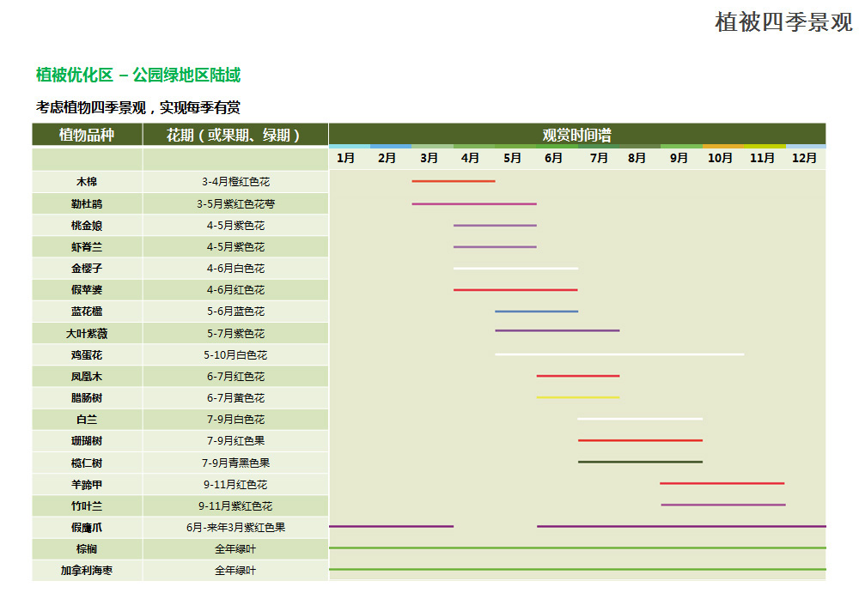The image size is (859, 593).
Task: Click the plant name 虾脊兰
Action: coord(87,247)
